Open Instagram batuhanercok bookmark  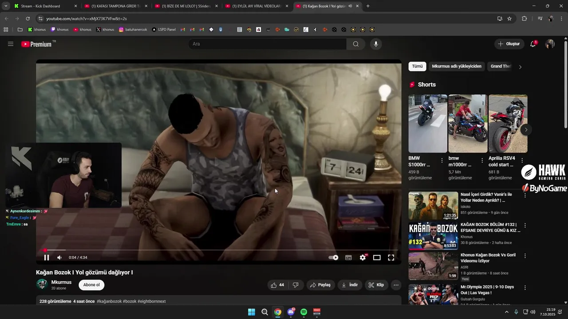[133, 30]
